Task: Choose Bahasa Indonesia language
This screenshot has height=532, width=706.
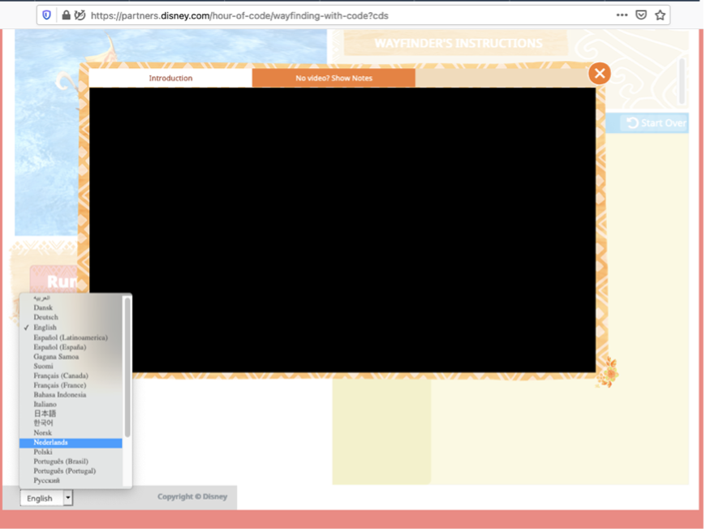Action: (71, 395)
